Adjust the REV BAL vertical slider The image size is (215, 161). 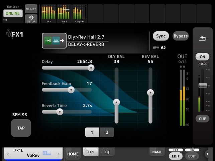click(150, 93)
